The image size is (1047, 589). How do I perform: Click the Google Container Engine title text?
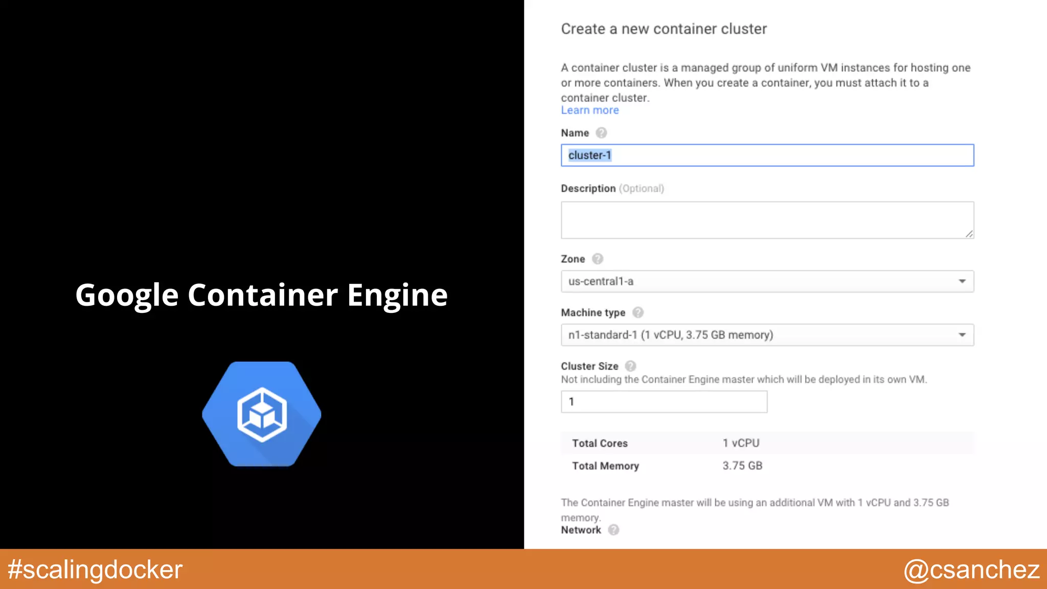pyautogui.click(x=262, y=296)
